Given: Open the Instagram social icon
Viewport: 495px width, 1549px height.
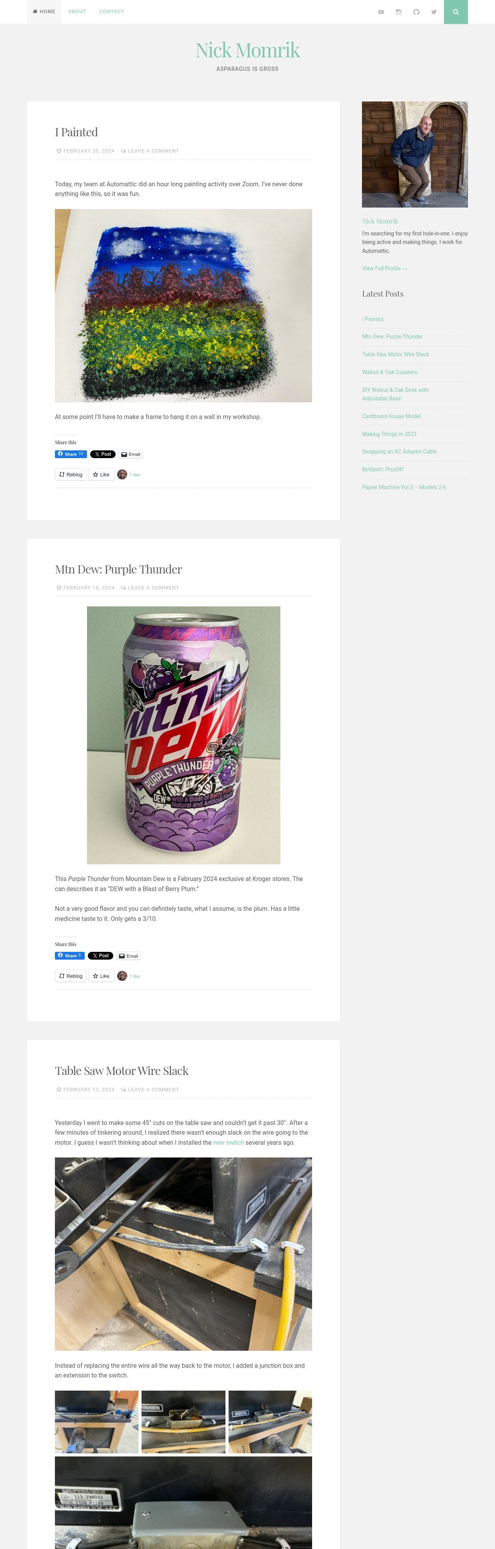Looking at the screenshot, I should (x=398, y=12).
